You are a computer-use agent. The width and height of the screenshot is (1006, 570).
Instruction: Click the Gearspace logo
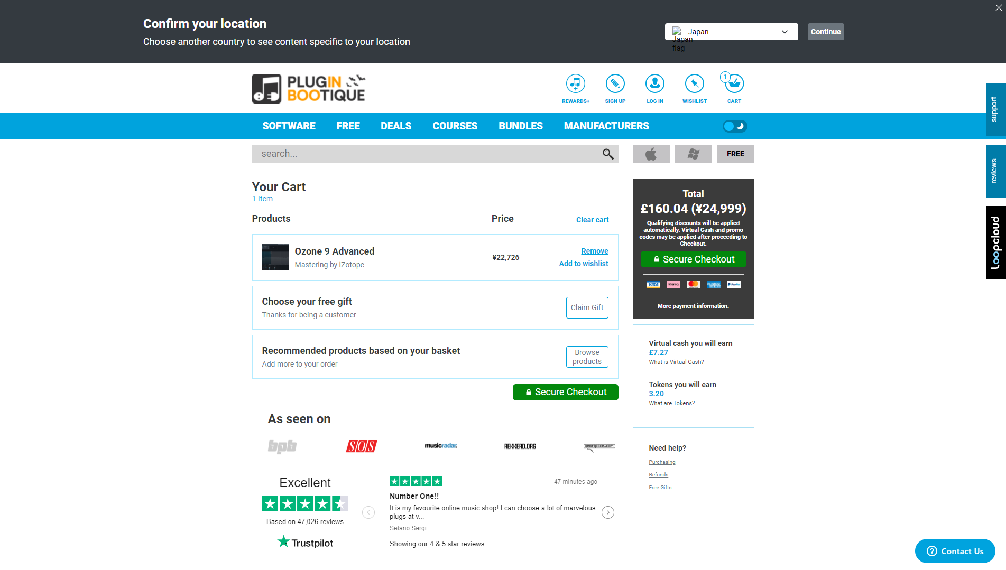[599, 446]
